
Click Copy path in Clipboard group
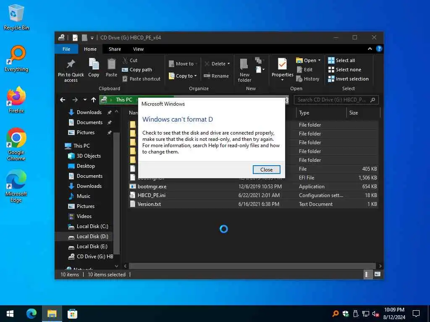pyautogui.click(x=137, y=70)
